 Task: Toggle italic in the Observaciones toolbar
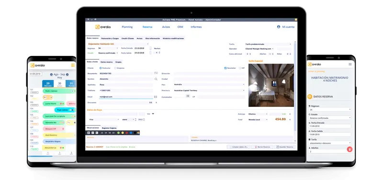pos(92,133)
